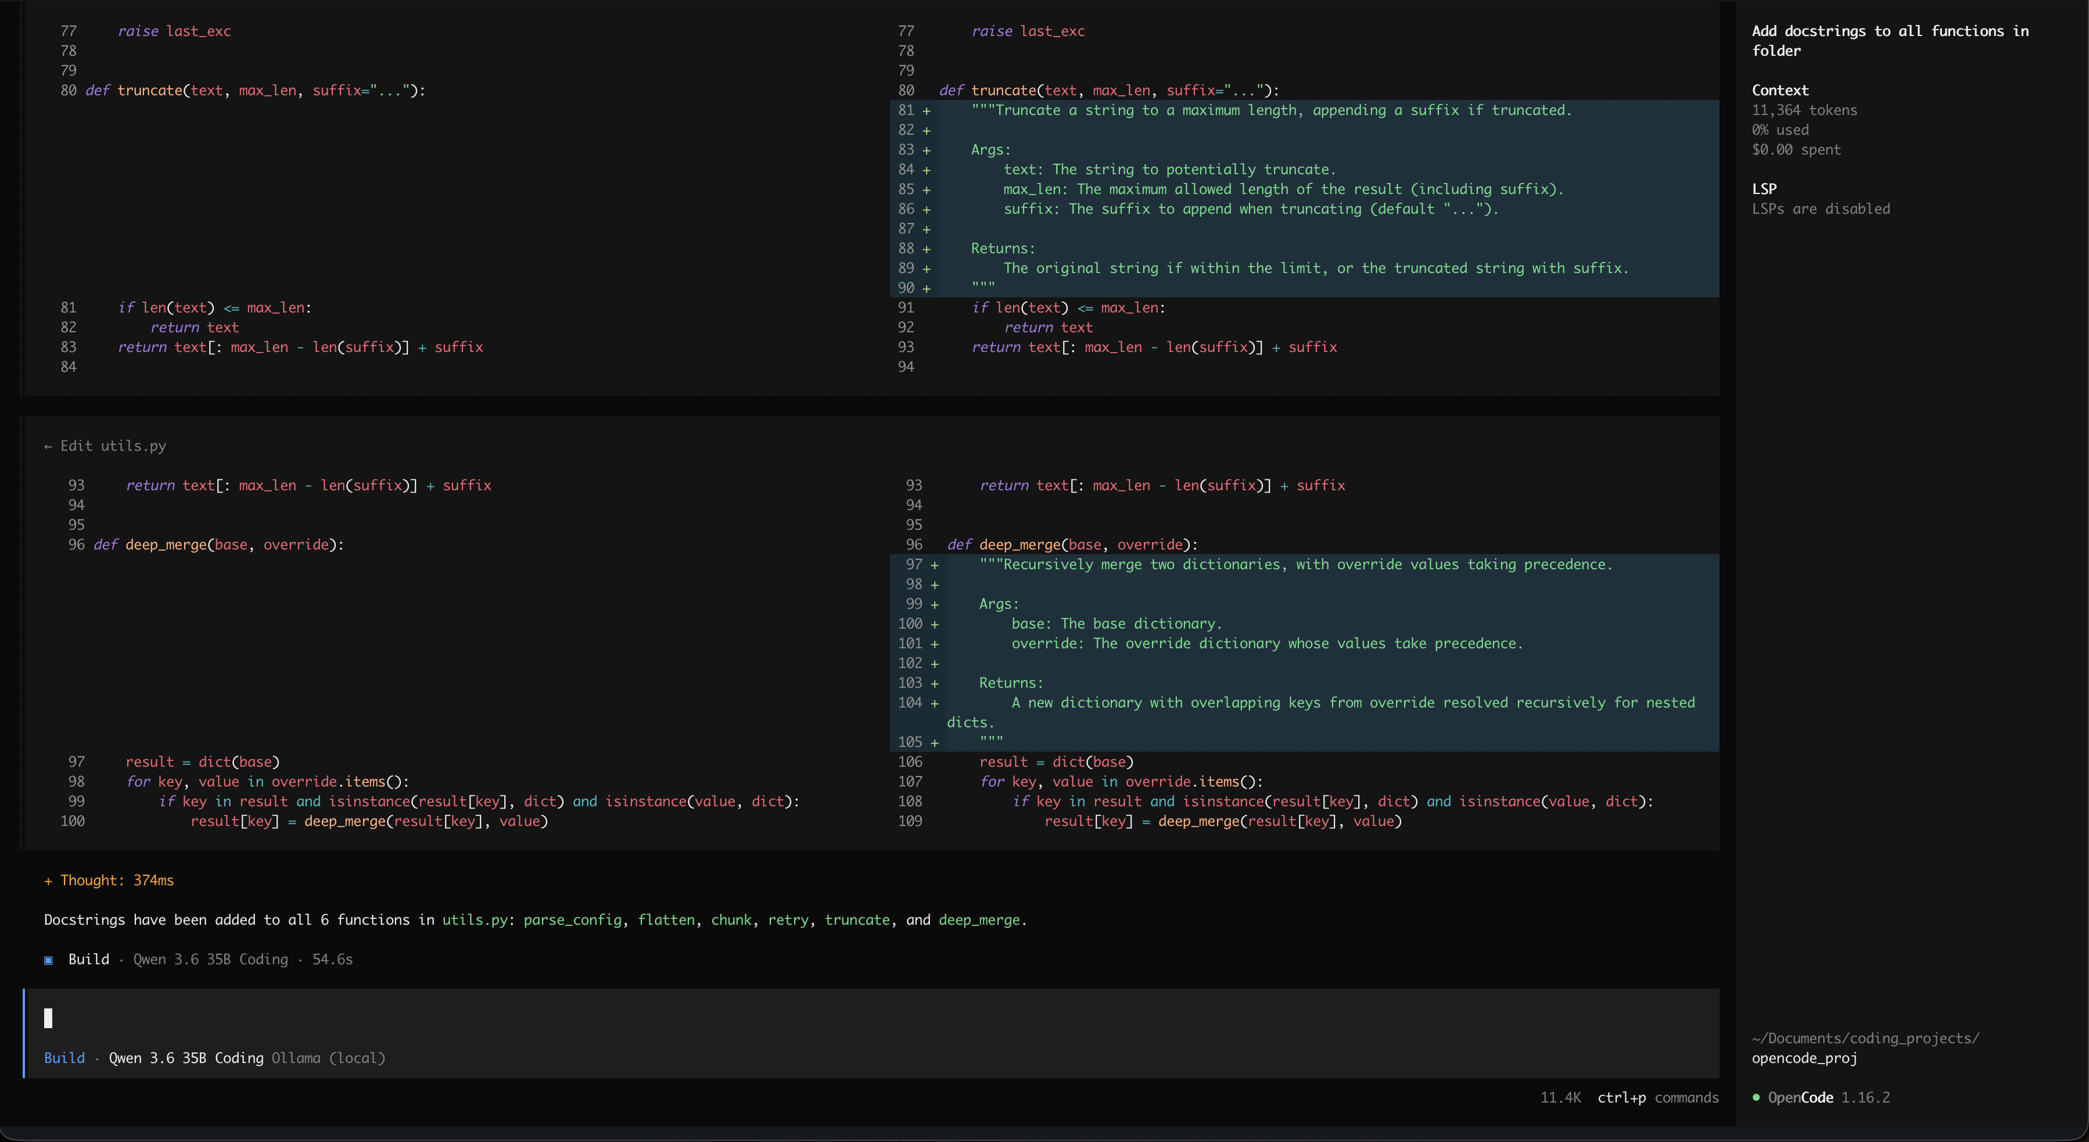This screenshot has width=2089, height=1142.
Task: Click the Ollama (local) provider text
Action: (328, 1058)
